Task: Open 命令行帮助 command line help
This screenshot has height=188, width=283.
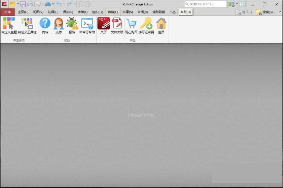Action: coord(87,26)
